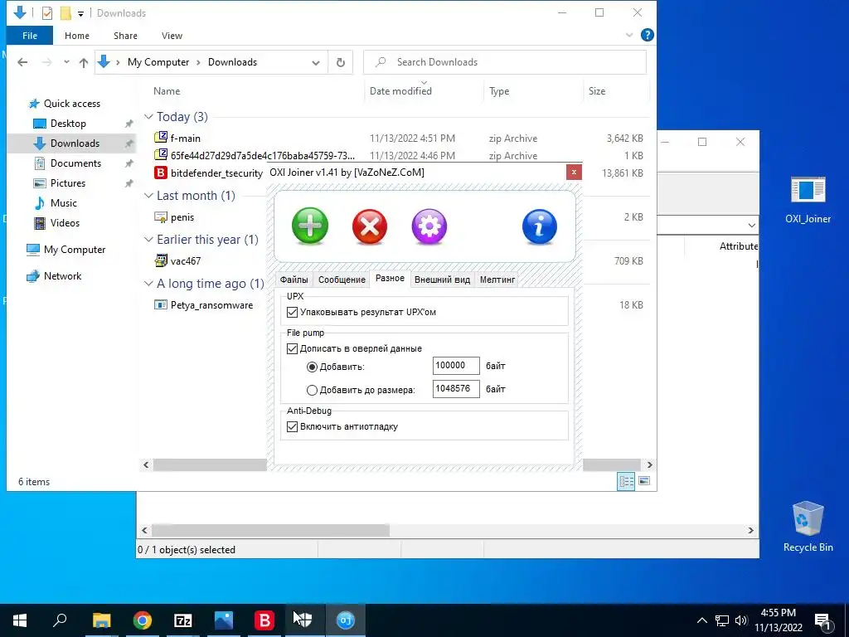Open Explorer help question mark icon
Viewport: 849px width, 637px height.
pyautogui.click(x=647, y=35)
